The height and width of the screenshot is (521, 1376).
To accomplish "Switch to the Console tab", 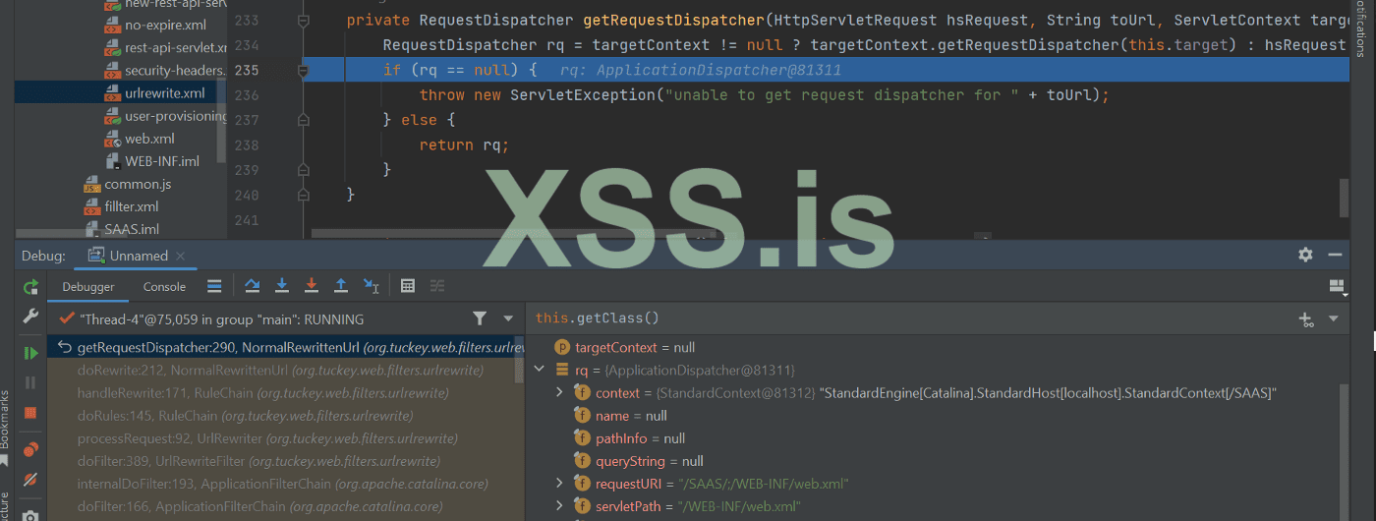I will click(x=164, y=287).
